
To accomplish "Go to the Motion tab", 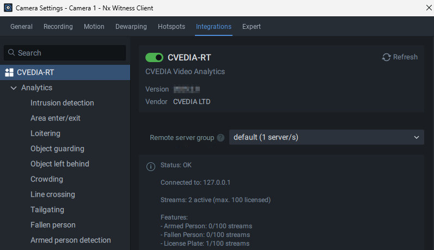I will [94, 27].
